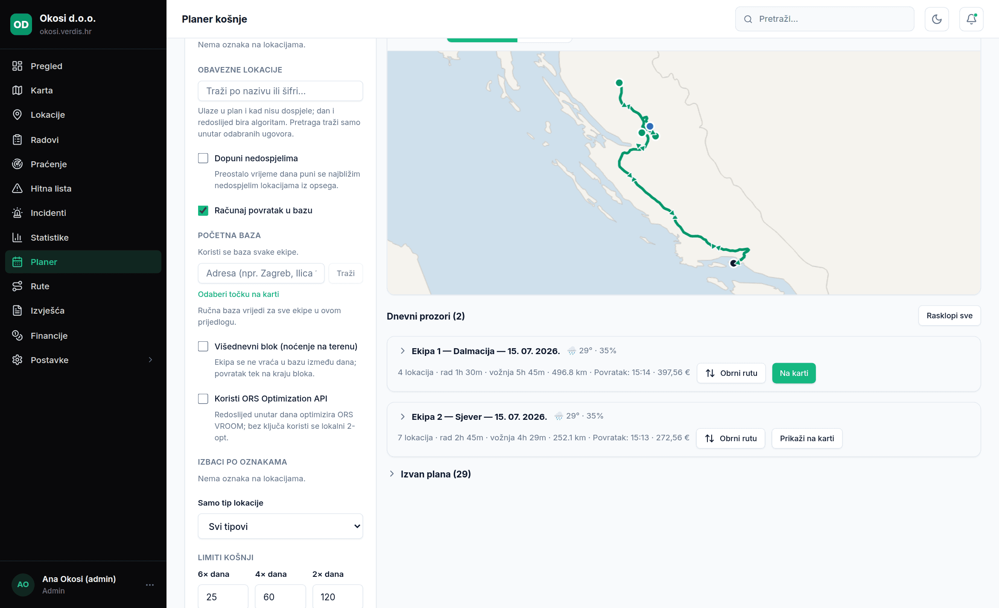Go to Hitna lista menu item

[x=83, y=188]
